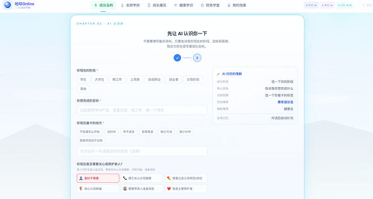The image size is (373, 199).
Task: Select the 父母阶段 stage chip
Action: click(193, 79)
